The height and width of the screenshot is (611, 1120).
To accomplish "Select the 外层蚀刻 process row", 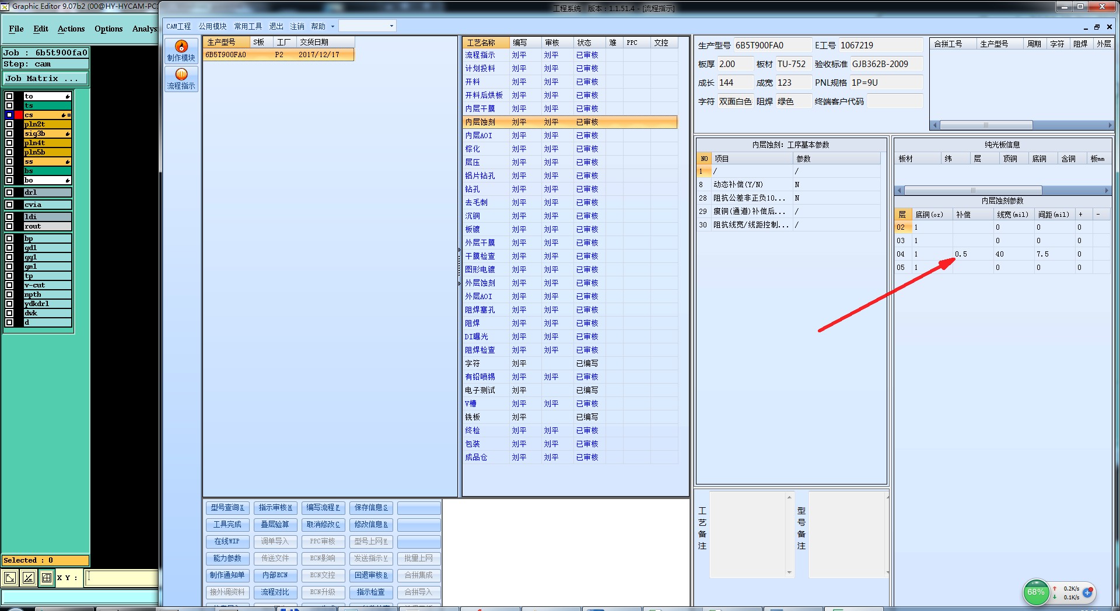I will coord(570,283).
